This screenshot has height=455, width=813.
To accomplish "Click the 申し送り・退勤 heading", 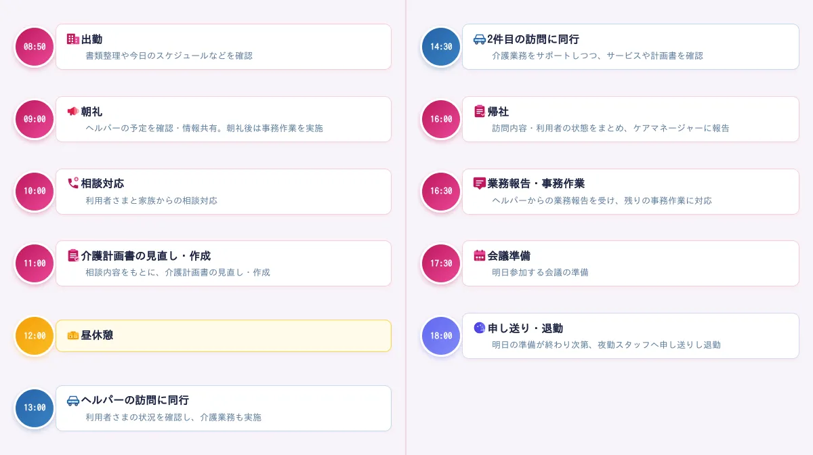I will pos(526,328).
